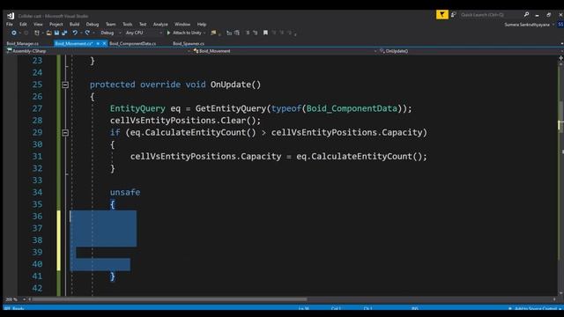The image size is (564, 317).
Task: Click the New Project toolbar icon
Action: (37, 33)
